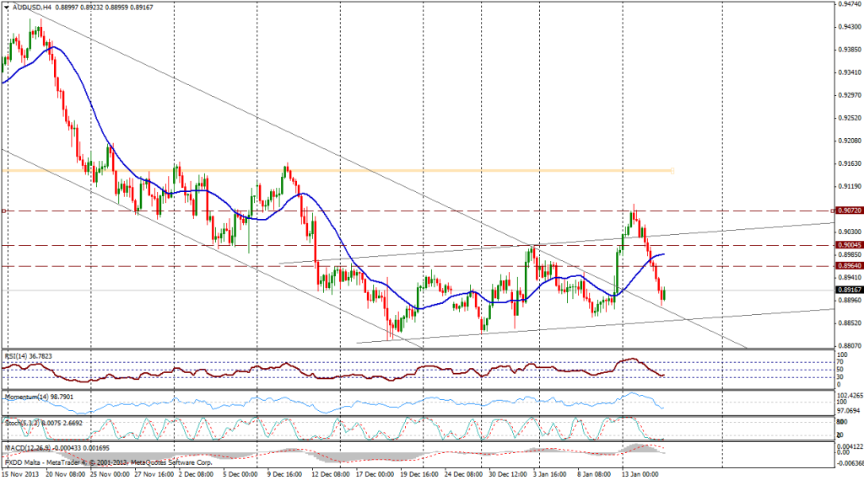Click the 0.91630 price on the scale
This screenshot has height=480, width=864.
pyautogui.click(x=849, y=163)
